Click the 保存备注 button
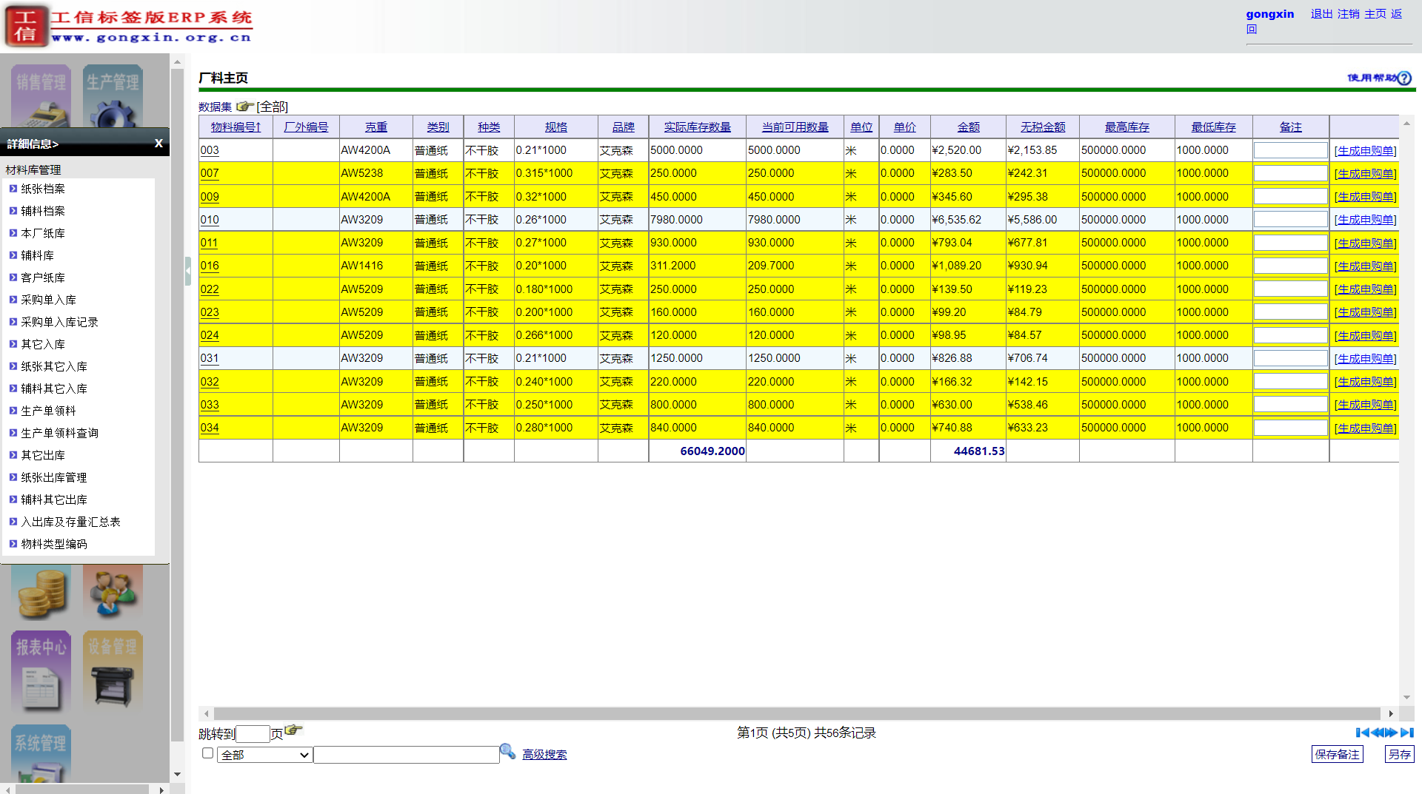Screen dimensions: 1422x794 pos(1337,754)
